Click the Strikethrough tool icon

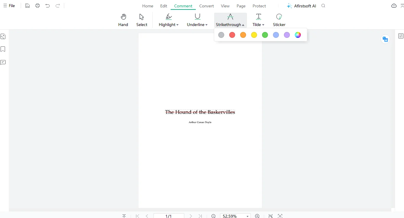pyautogui.click(x=230, y=17)
